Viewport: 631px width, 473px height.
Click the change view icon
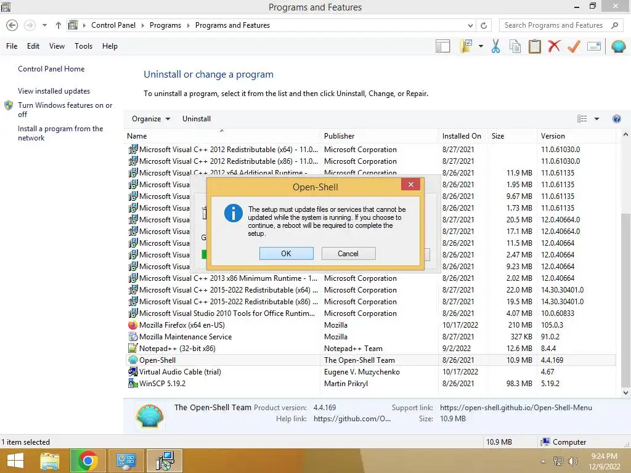coord(582,119)
